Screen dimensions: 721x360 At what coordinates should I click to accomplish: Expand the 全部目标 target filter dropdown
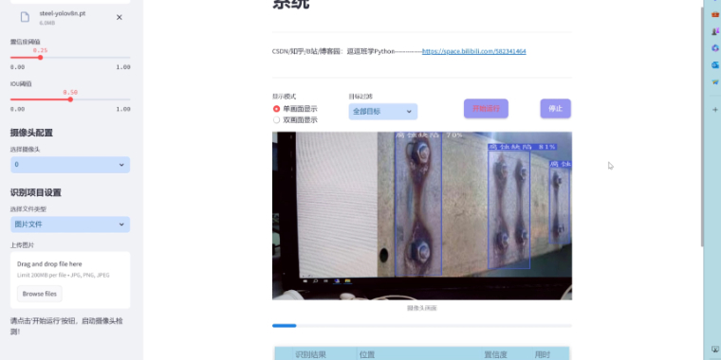[x=383, y=112]
